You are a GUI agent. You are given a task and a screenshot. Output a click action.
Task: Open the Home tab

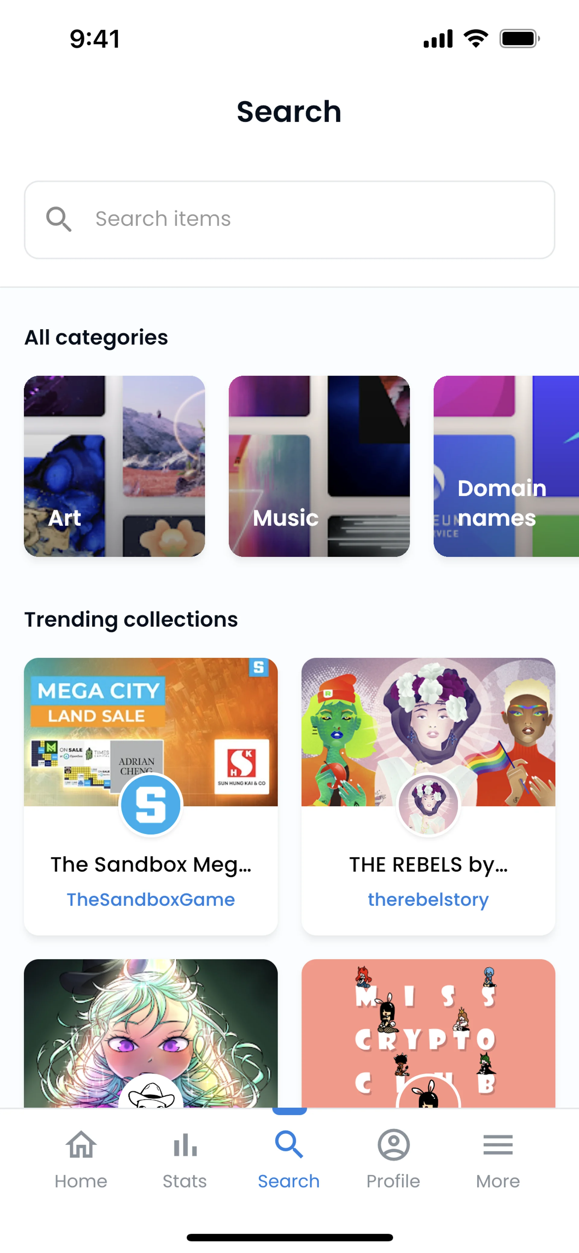pos(81,1160)
